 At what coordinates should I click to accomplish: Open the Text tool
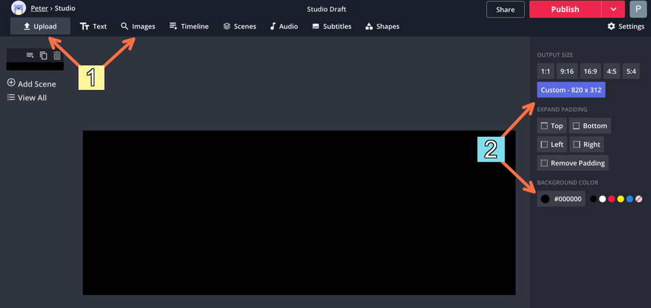coord(93,27)
